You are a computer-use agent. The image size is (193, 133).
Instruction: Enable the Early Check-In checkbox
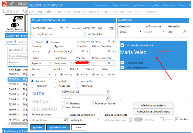(x=33, y=34)
